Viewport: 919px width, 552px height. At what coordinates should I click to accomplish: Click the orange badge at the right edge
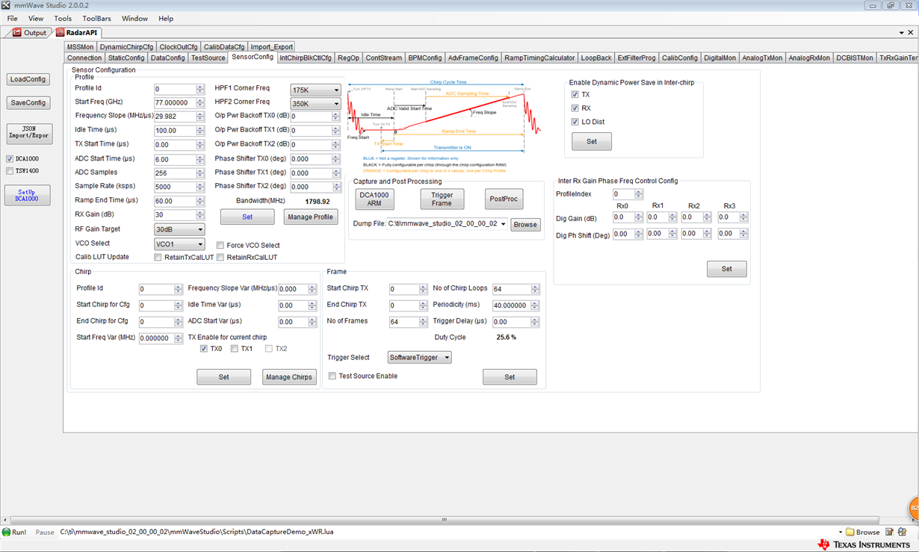point(913,509)
